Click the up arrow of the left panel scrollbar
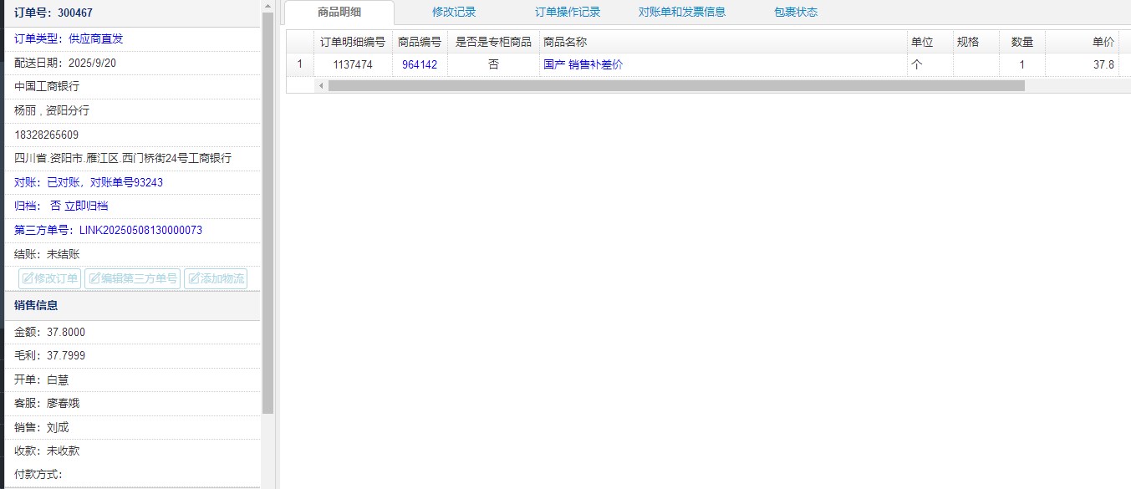The image size is (1131, 489). pos(267,6)
